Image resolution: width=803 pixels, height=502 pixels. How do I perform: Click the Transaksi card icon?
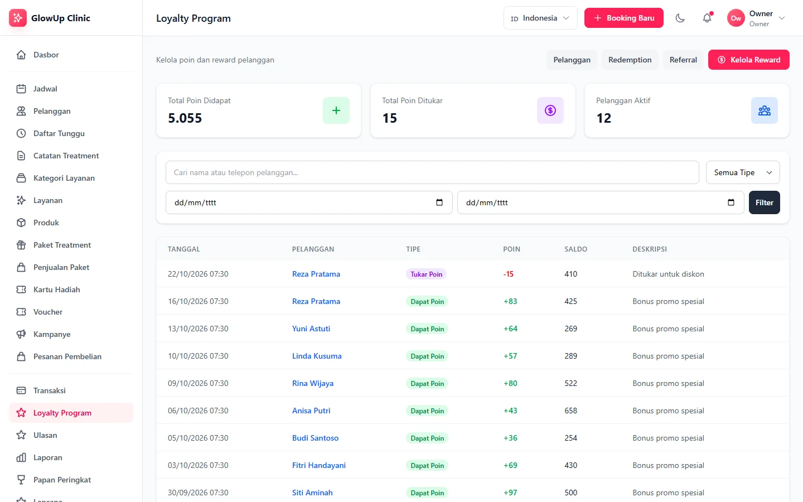click(x=21, y=390)
